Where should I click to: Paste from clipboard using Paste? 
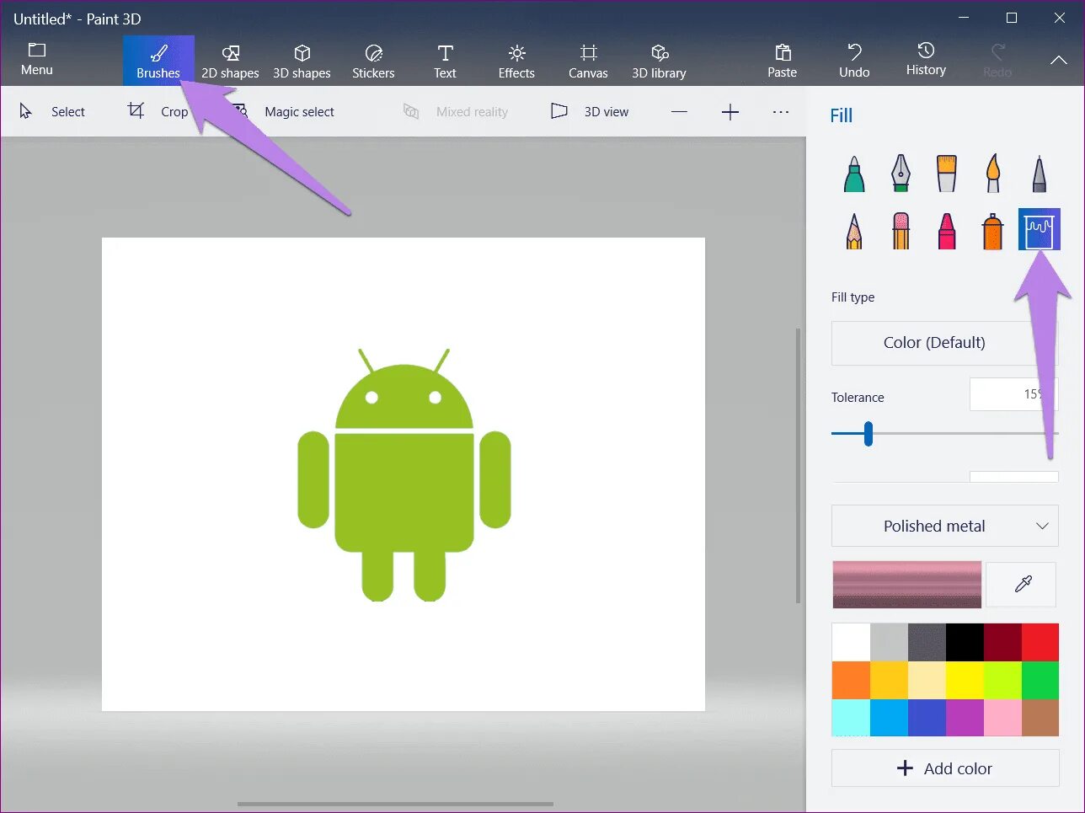[783, 62]
